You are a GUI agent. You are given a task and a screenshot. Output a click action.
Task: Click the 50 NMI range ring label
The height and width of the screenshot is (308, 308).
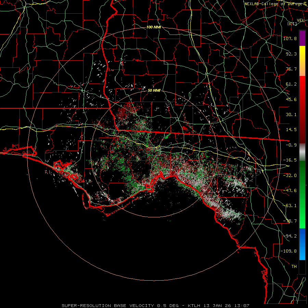click(154, 90)
